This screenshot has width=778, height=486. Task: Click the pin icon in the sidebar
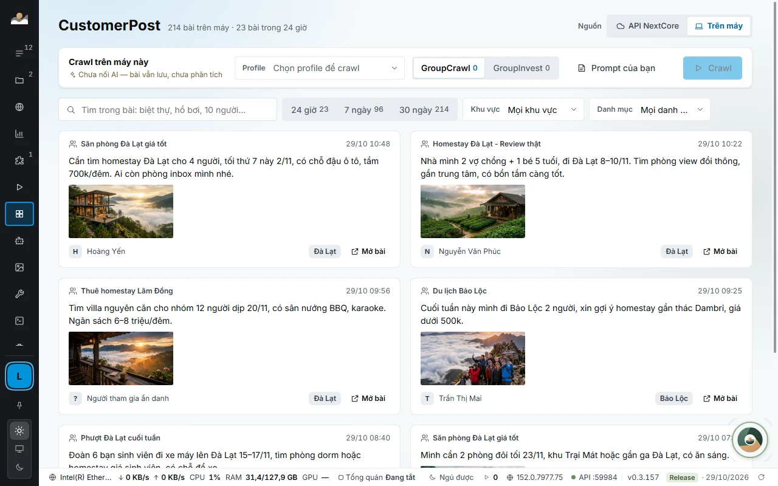point(19,405)
